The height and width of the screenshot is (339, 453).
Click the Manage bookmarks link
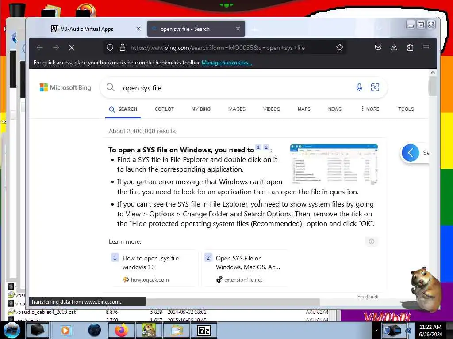coord(227,63)
